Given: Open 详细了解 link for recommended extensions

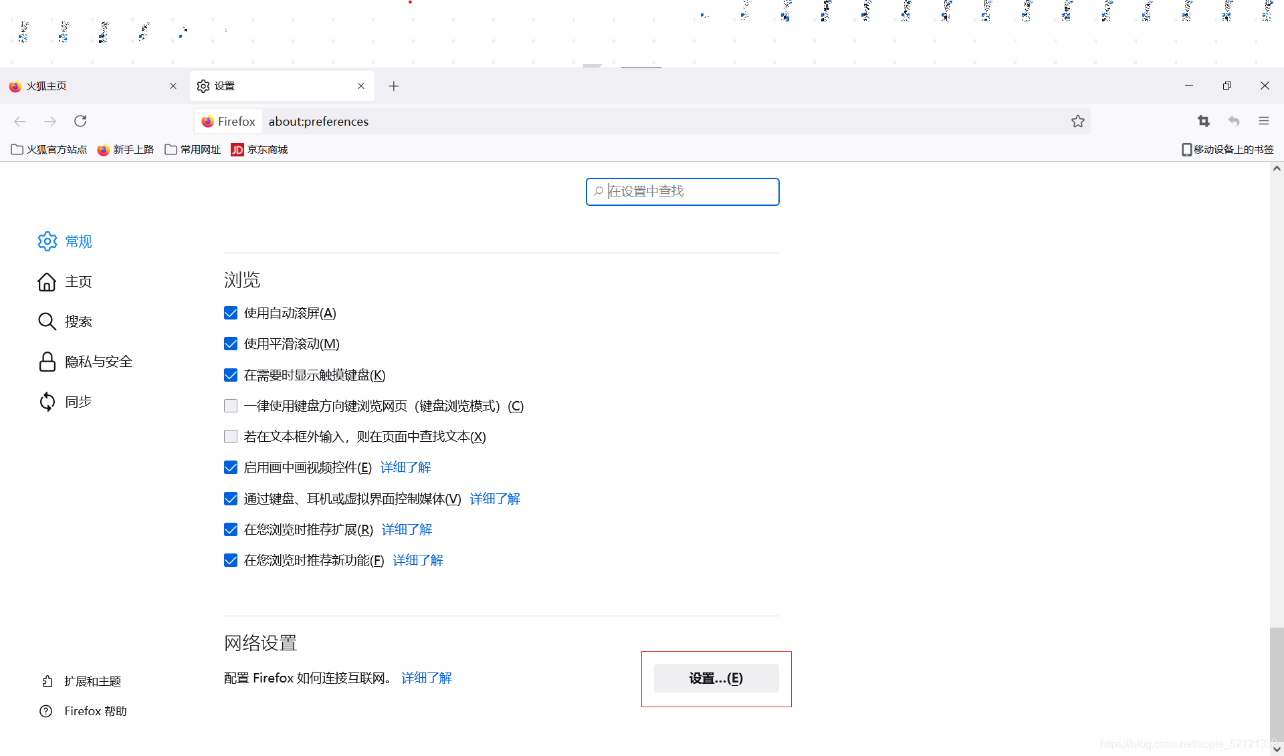Looking at the screenshot, I should click(407, 529).
